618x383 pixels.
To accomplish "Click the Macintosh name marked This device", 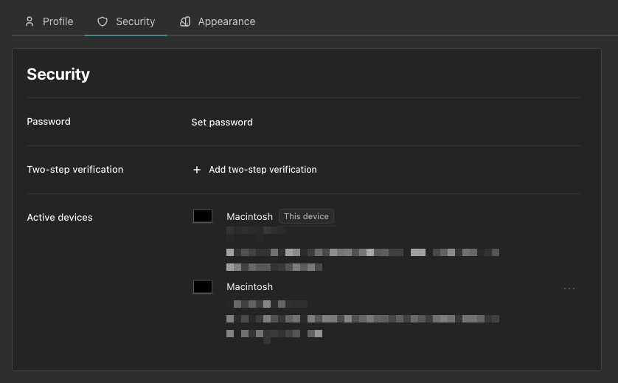I will [249, 216].
